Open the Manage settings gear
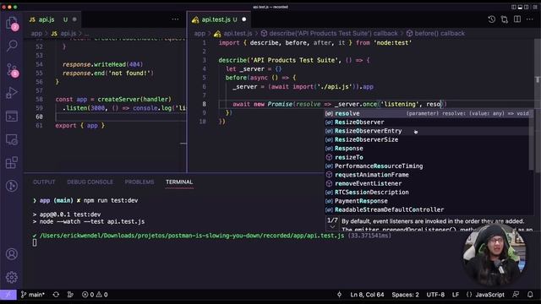This screenshot has width=541, height=304. (12, 277)
